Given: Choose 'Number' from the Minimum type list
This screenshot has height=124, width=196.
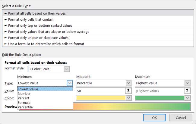Looking at the screenshot, I should 24,94.
